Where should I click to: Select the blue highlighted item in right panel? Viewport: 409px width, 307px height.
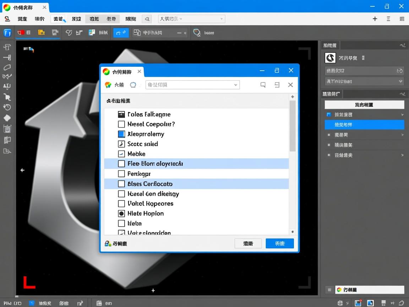pos(364,125)
